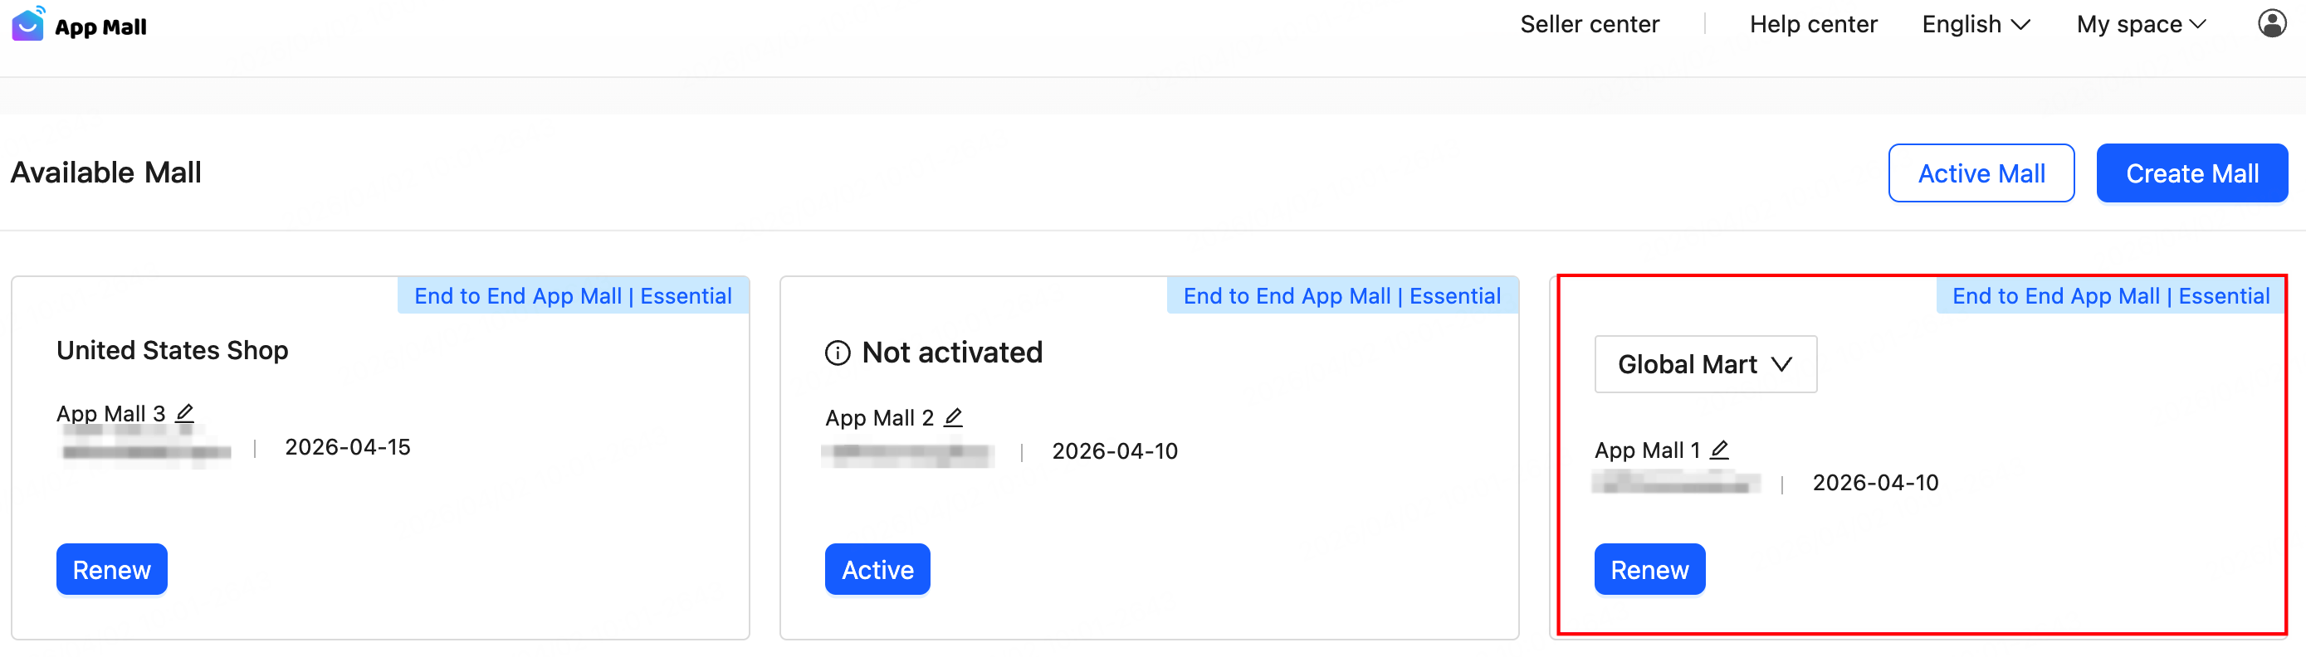
Task: Activate App Mall 2 with Active button
Action: [877, 570]
